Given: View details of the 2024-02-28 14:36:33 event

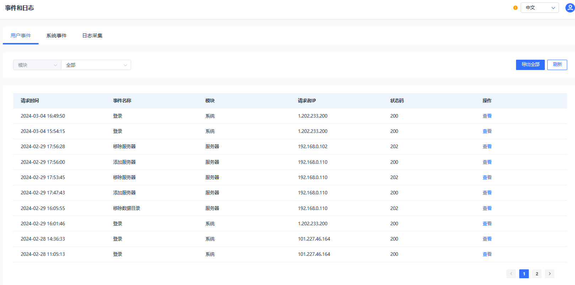Looking at the screenshot, I should (x=487, y=239).
